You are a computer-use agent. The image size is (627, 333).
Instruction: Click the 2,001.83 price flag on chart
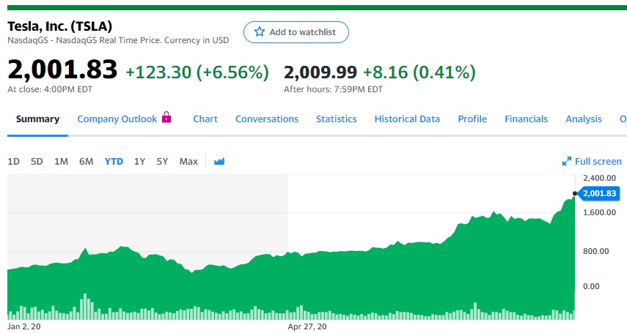[x=599, y=193]
